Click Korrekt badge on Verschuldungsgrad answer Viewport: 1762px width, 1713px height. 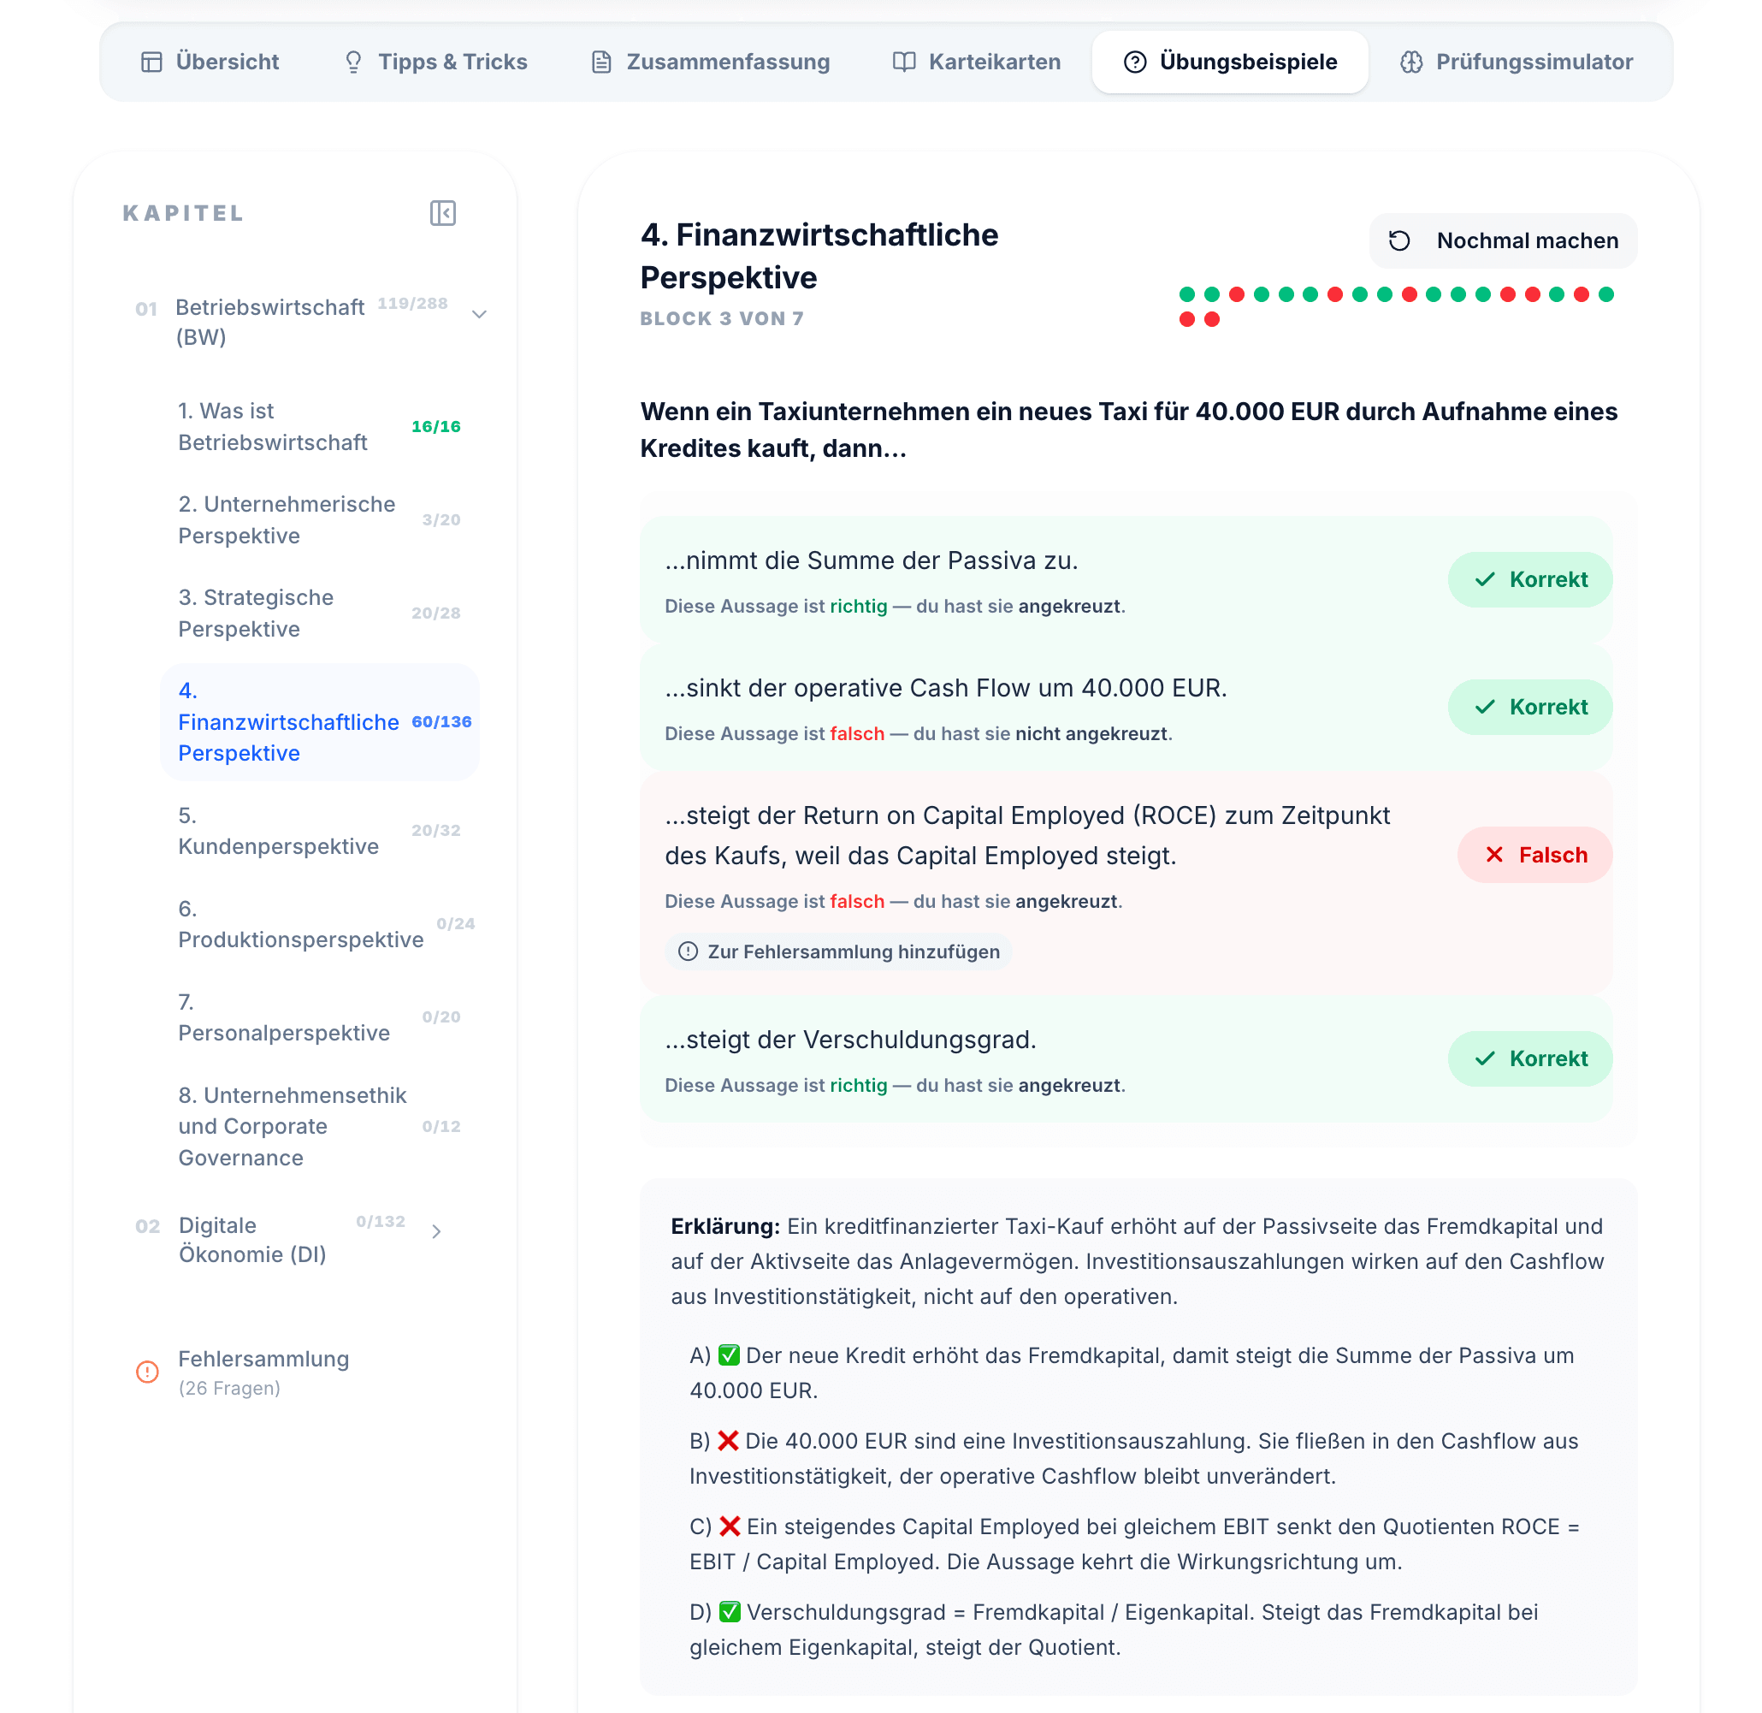pyautogui.click(x=1530, y=1059)
